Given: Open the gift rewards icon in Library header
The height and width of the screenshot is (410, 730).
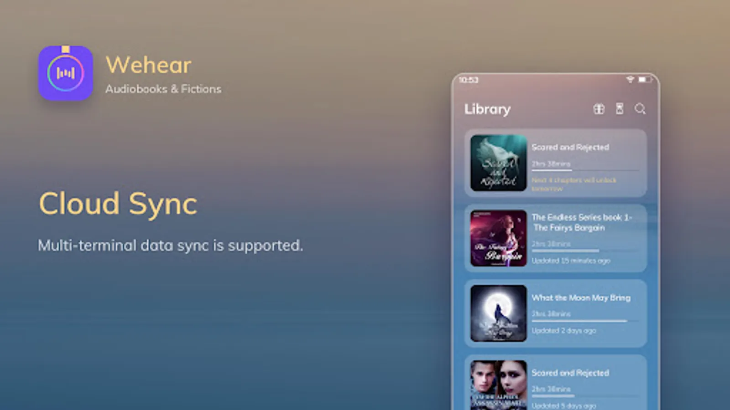Looking at the screenshot, I should click(599, 109).
